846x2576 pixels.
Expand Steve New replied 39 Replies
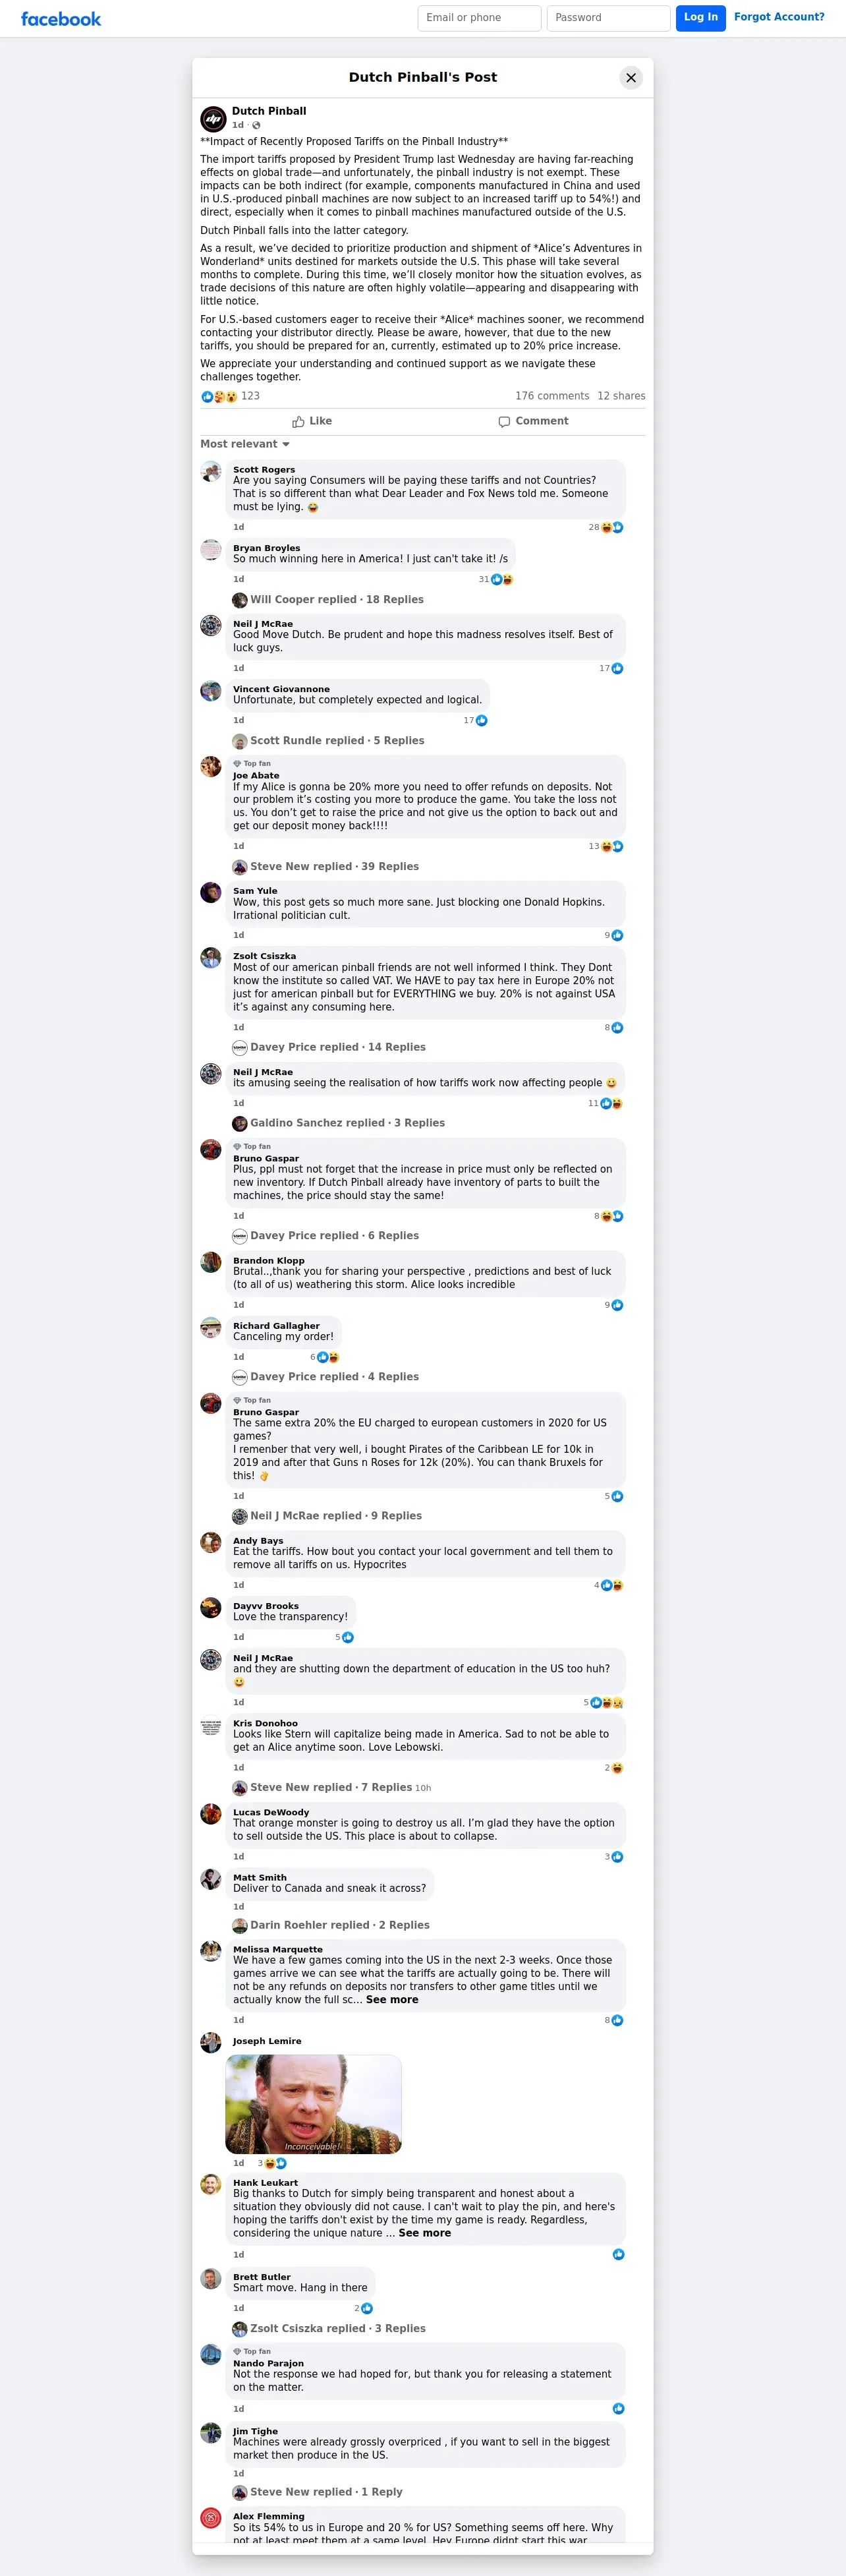point(326,867)
